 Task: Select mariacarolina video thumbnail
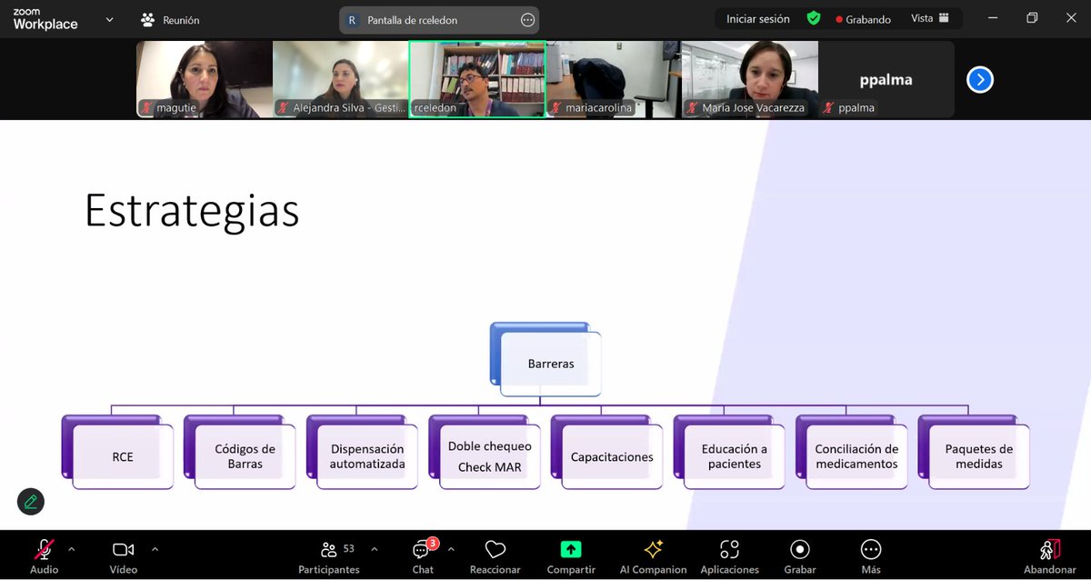(614, 79)
